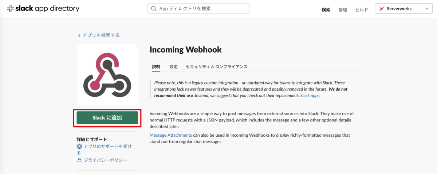The image size is (437, 174).
Task: Click the Incoming Webhook app icon
Action: click(107, 75)
